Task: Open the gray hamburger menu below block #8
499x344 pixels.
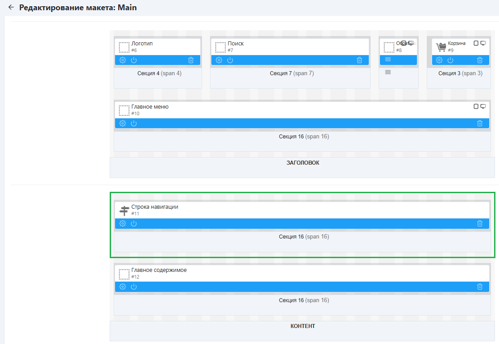Action: 388,72
